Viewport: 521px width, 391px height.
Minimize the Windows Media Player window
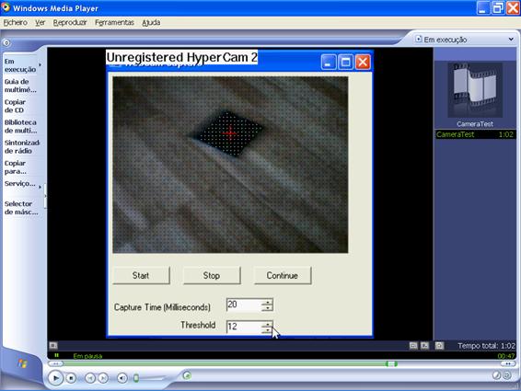coord(483,8)
